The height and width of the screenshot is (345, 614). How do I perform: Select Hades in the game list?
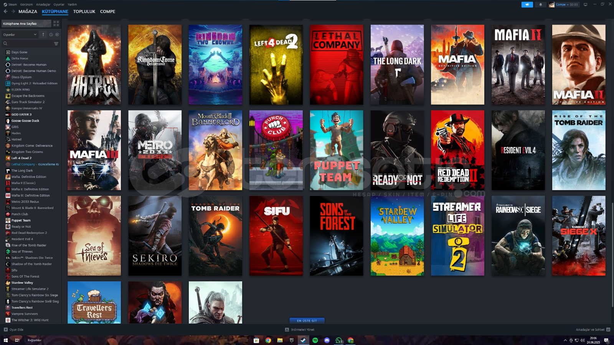coord(16,133)
